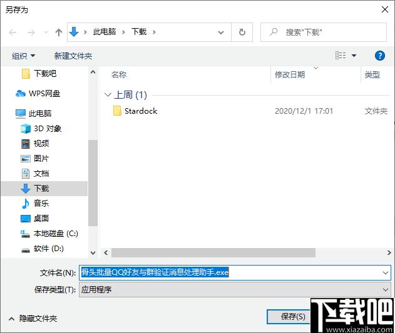
Task: Close the 另存为 dialog
Action: [x=385, y=9]
